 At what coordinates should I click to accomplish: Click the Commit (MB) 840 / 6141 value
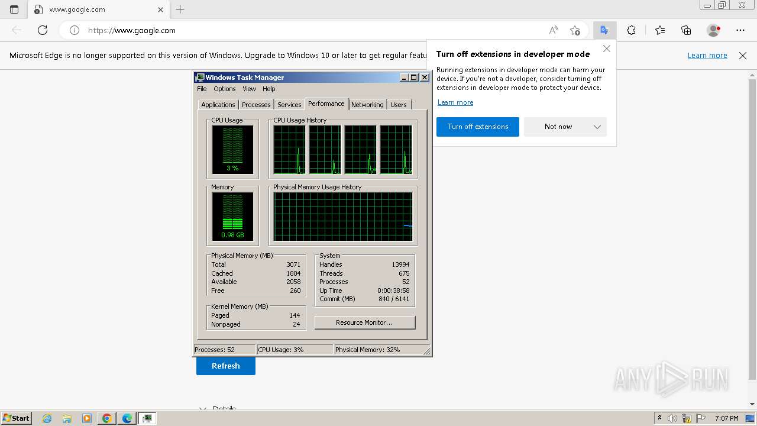[393, 299]
